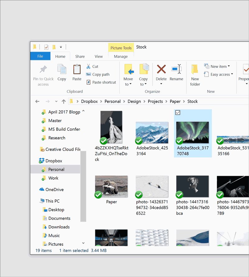Rename the selected file
Screen dimensions: 249x277
point(176,73)
